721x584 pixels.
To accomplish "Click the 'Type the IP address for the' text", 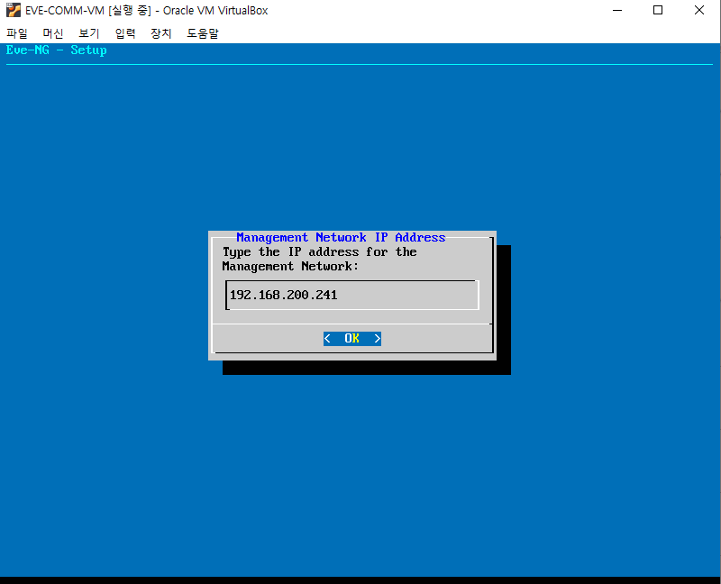I will (x=320, y=252).
